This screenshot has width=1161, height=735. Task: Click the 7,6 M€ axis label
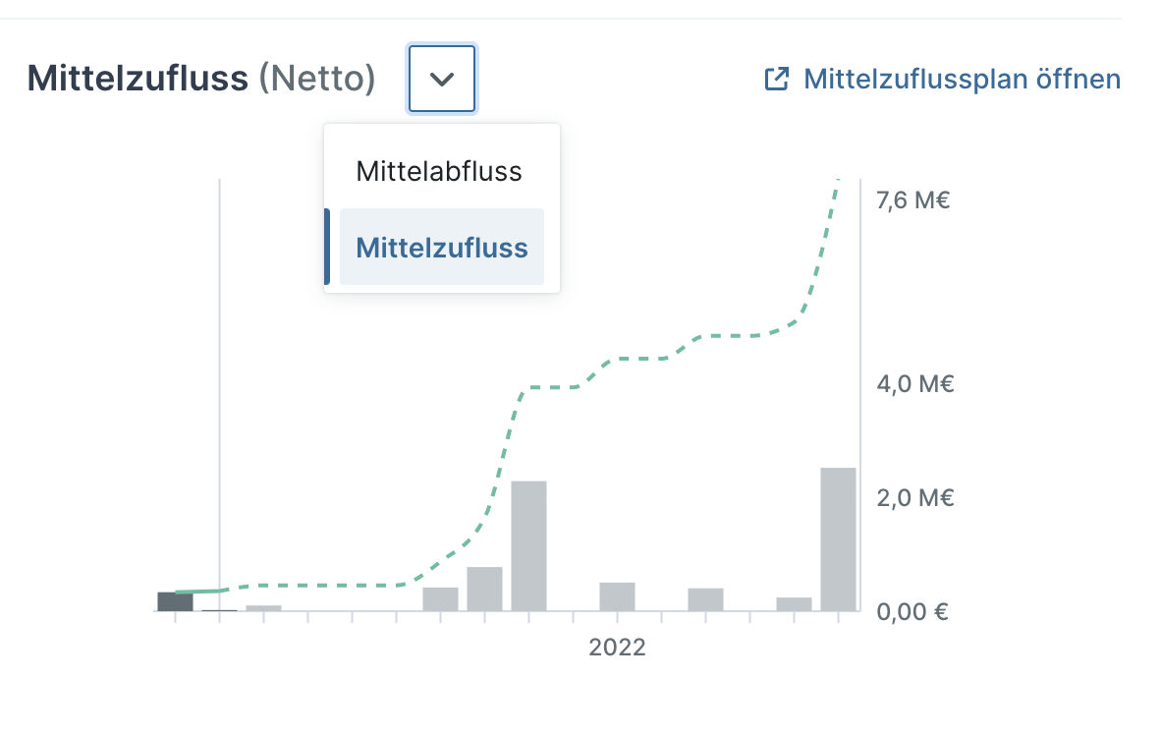[x=912, y=200]
